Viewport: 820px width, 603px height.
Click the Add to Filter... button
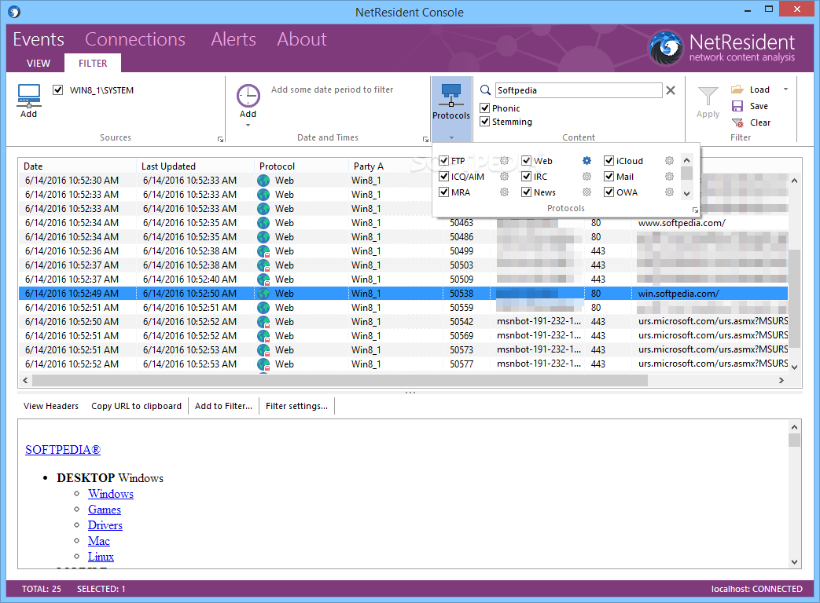pos(223,406)
